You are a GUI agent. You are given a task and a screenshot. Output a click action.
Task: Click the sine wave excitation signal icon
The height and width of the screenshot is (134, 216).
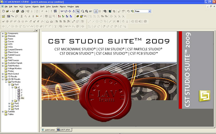click(x=13, y=16)
